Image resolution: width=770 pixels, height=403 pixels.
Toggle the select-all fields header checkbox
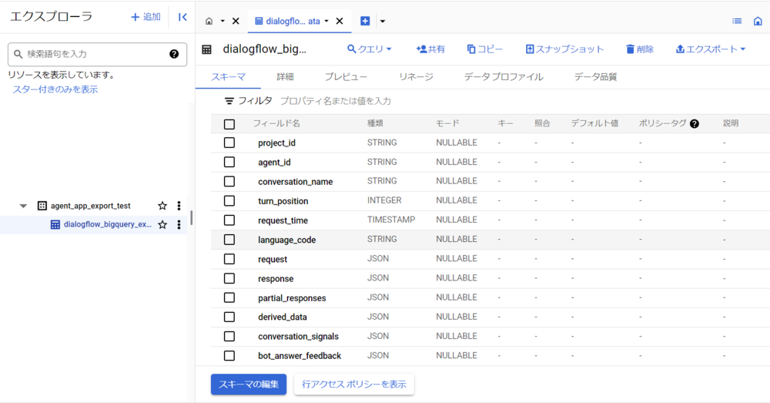229,124
